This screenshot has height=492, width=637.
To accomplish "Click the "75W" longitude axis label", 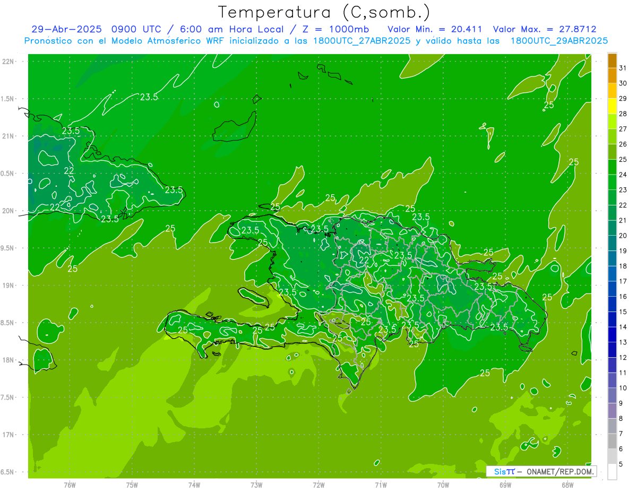I will pyautogui.click(x=132, y=485).
